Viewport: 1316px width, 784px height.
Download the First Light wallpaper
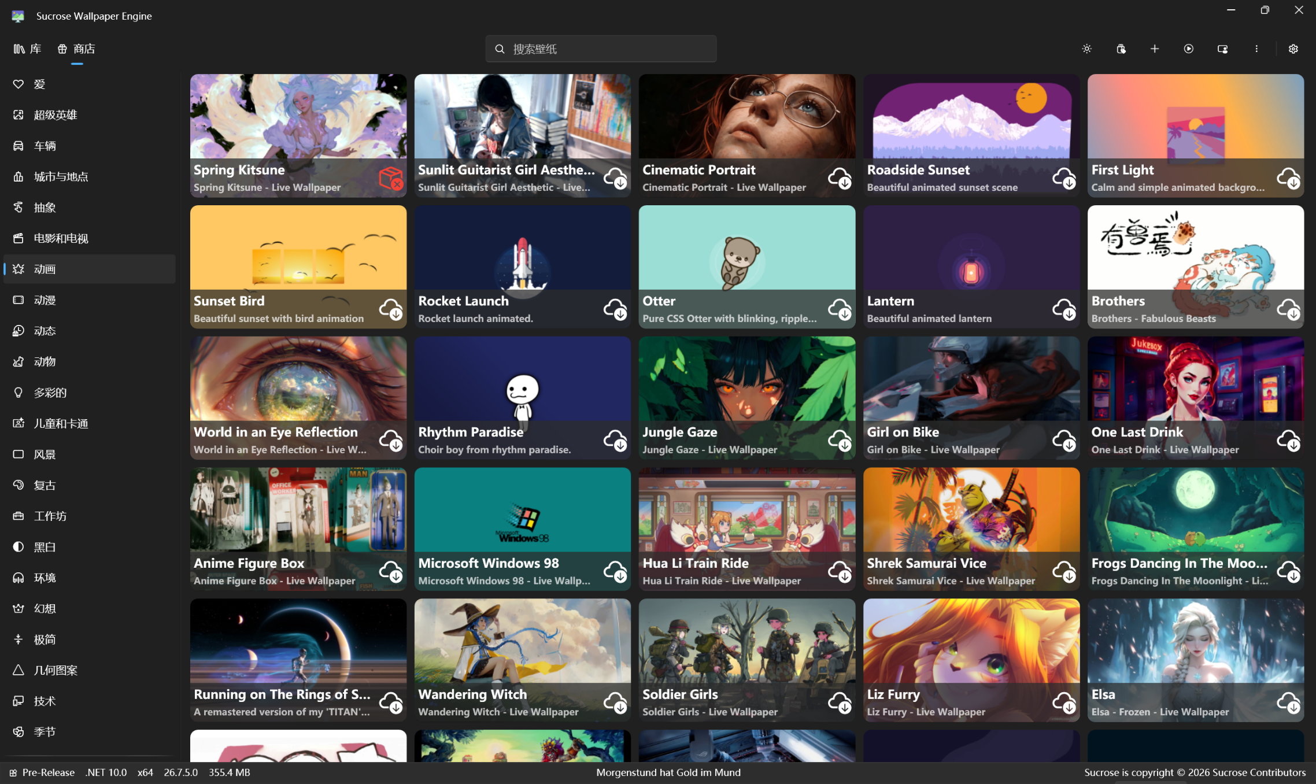[1288, 178]
